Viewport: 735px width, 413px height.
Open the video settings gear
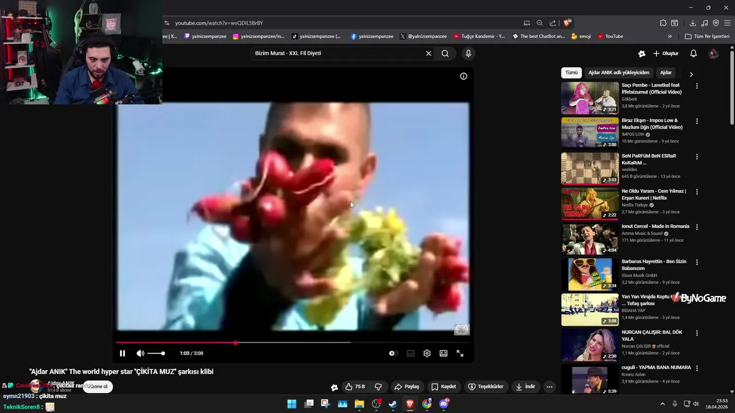(x=427, y=353)
